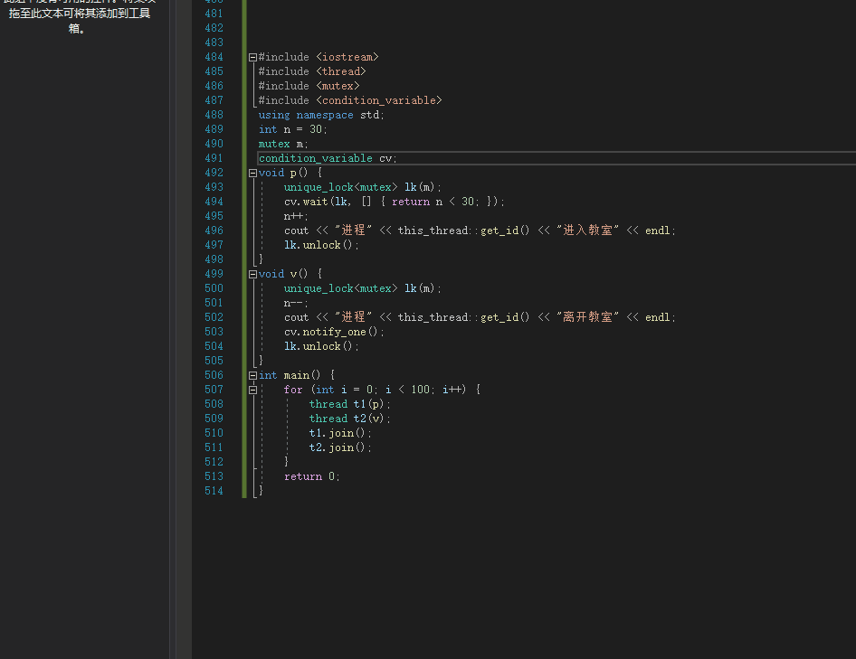Click 'lk.unlock();' in function v
This screenshot has width=856, height=659.
(x=321, y=346)
